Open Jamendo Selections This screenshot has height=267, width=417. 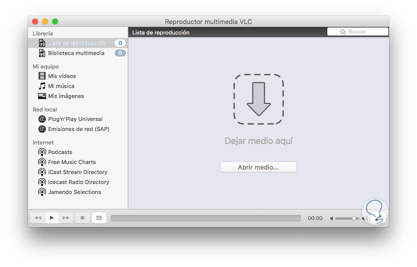(78, 192)
